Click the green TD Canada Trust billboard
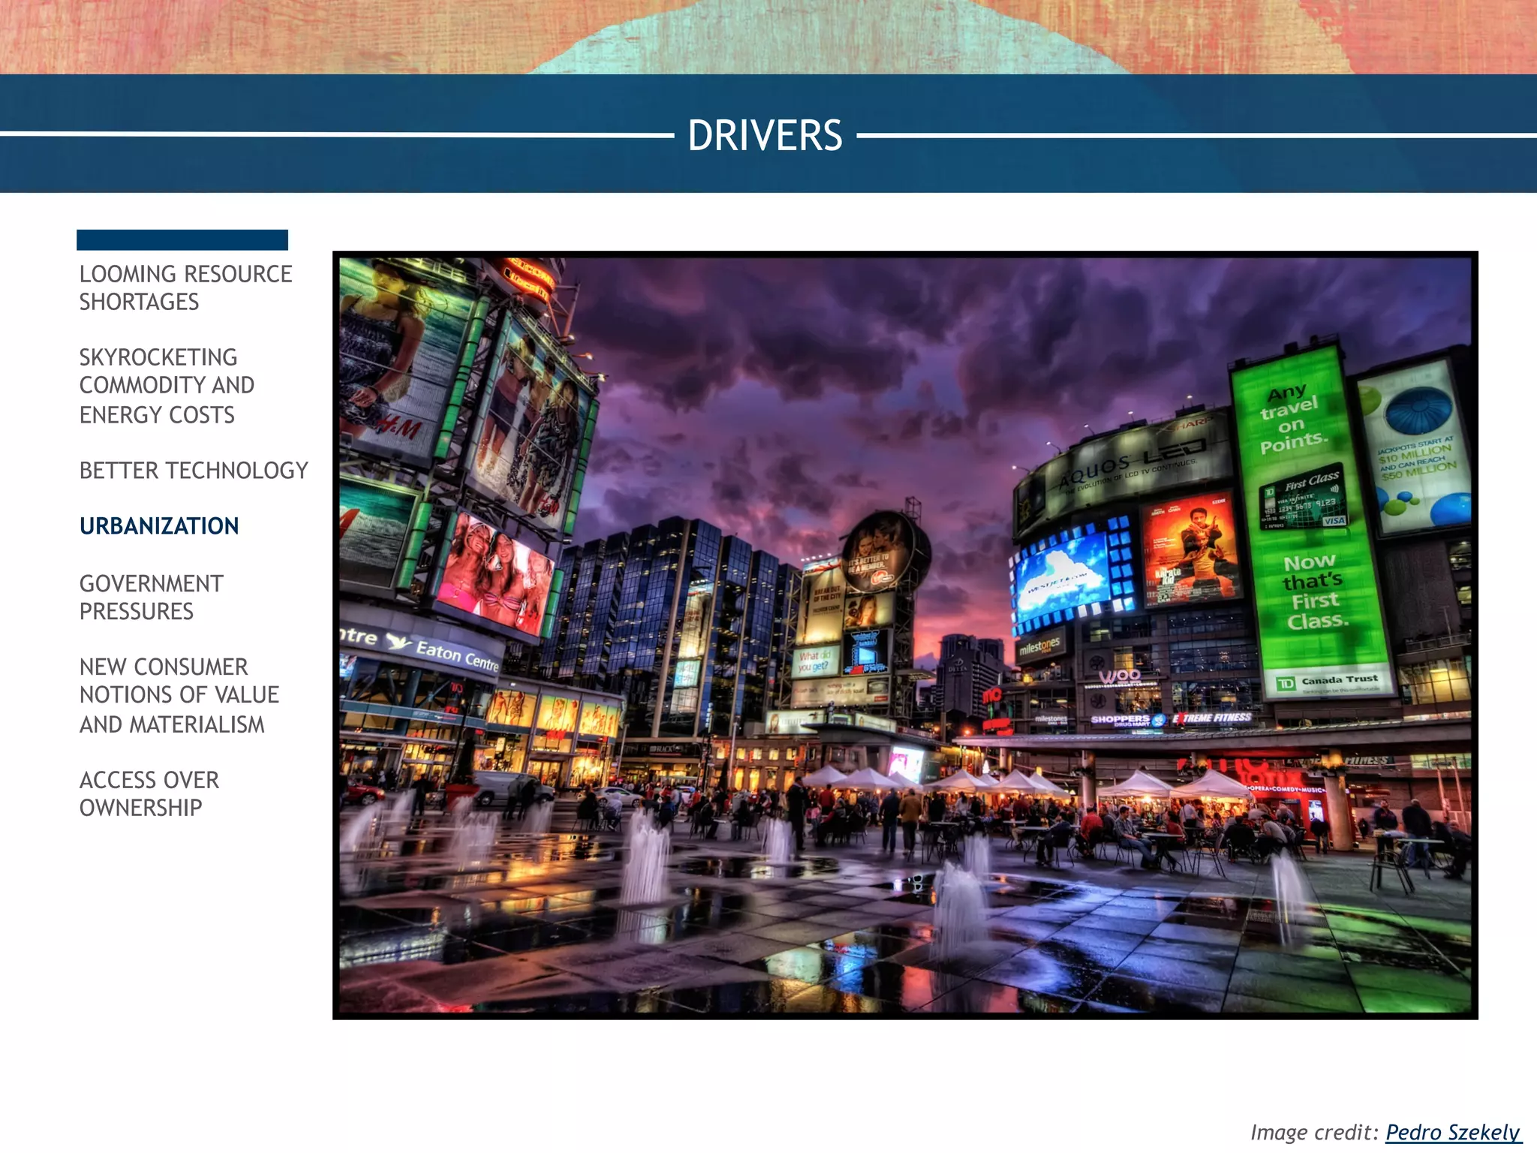 click(1313, 525)
